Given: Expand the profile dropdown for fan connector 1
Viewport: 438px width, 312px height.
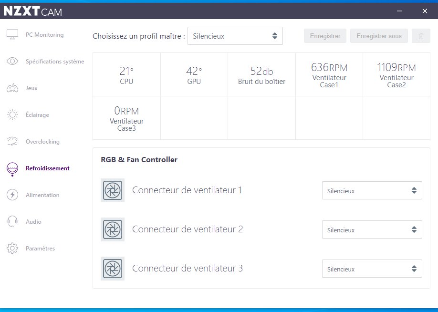Looking at the screenshot, I should click(372, 191).
